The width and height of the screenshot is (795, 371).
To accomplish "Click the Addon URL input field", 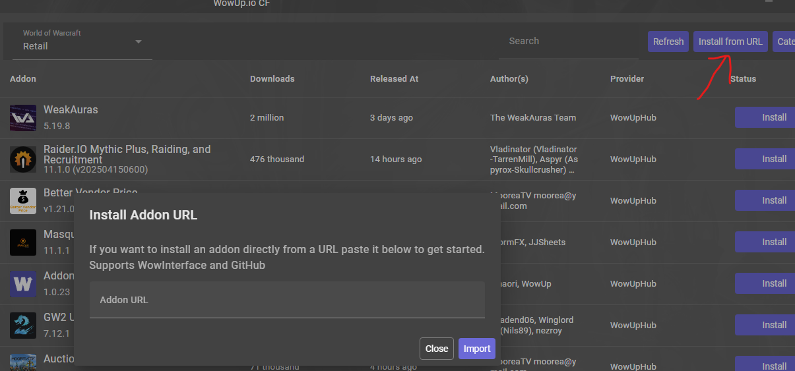I will tap(287, 300).
